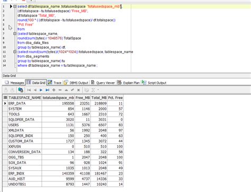Viewport: 251px width, 192px height.
Task: Select the UNDOTBS1 cell
Action: [25, 184]
